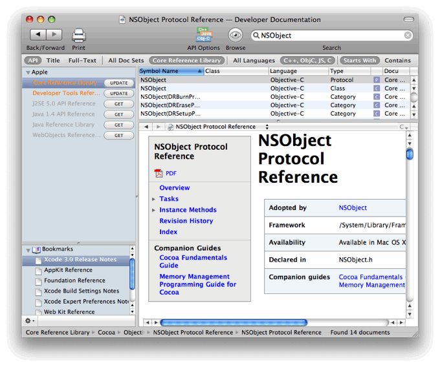Image resolution: width=440 pixels, height=367 pixels.
Task: Click the Browse eye icon
Action: pyautogui.click(x=235, y=36)
